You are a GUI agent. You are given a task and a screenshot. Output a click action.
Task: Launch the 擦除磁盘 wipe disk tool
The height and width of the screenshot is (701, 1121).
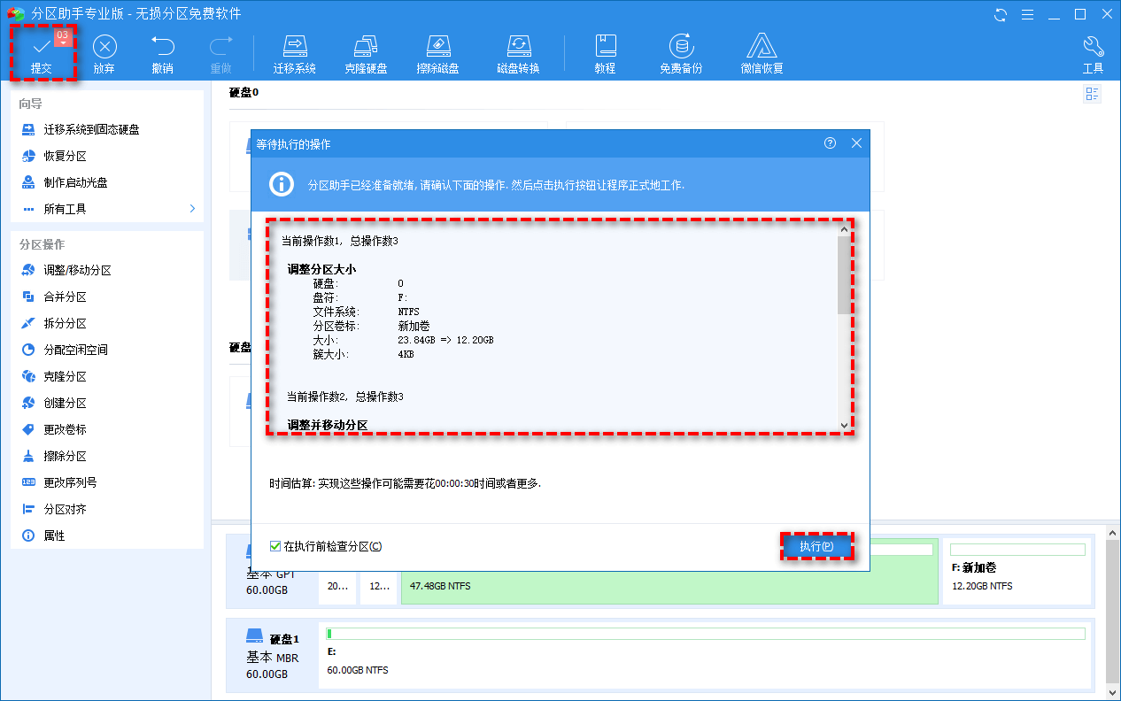(438, 52)
